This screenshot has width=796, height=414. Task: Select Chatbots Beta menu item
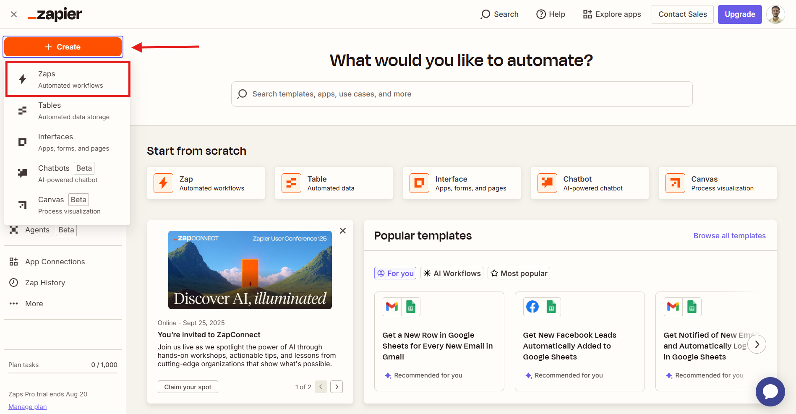tap(67, 174)
